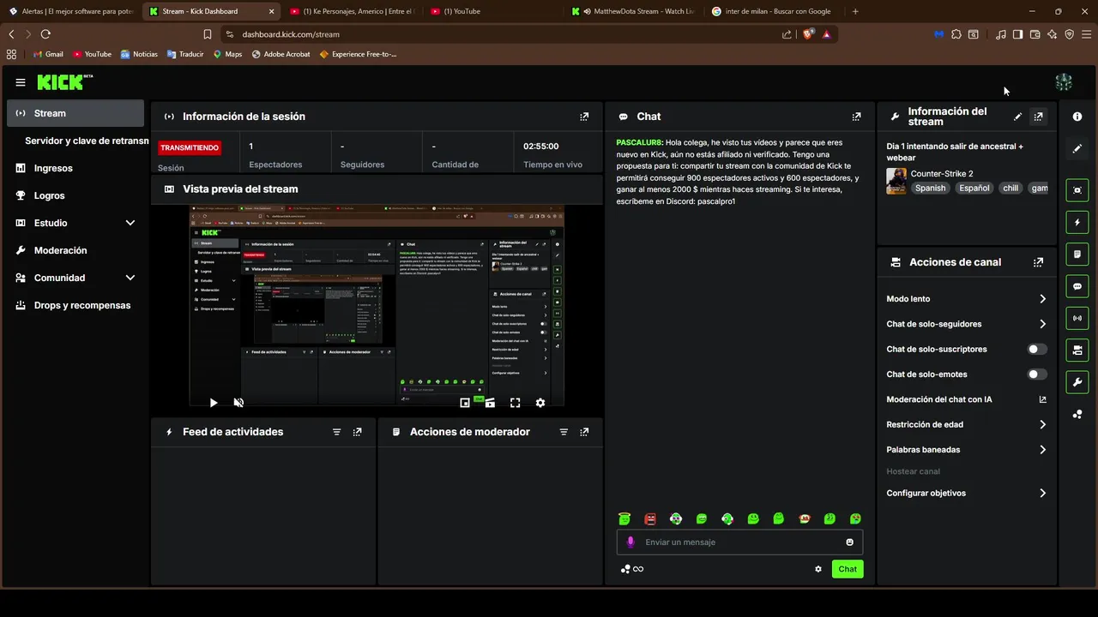The image size is (1098, 617).
Task: Pop out the Información del stream panel
Action: tap(1038, 117)
